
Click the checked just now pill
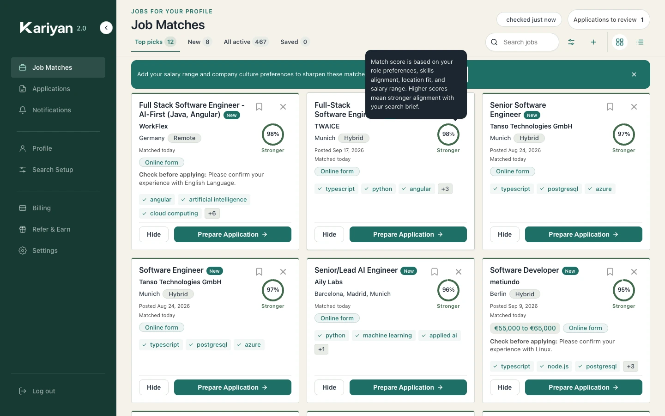coord(529,19)
